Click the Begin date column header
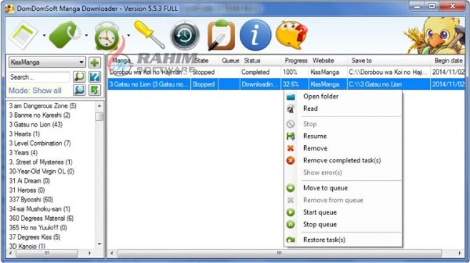This screenshot has width=470, height=263. [448, 61]
